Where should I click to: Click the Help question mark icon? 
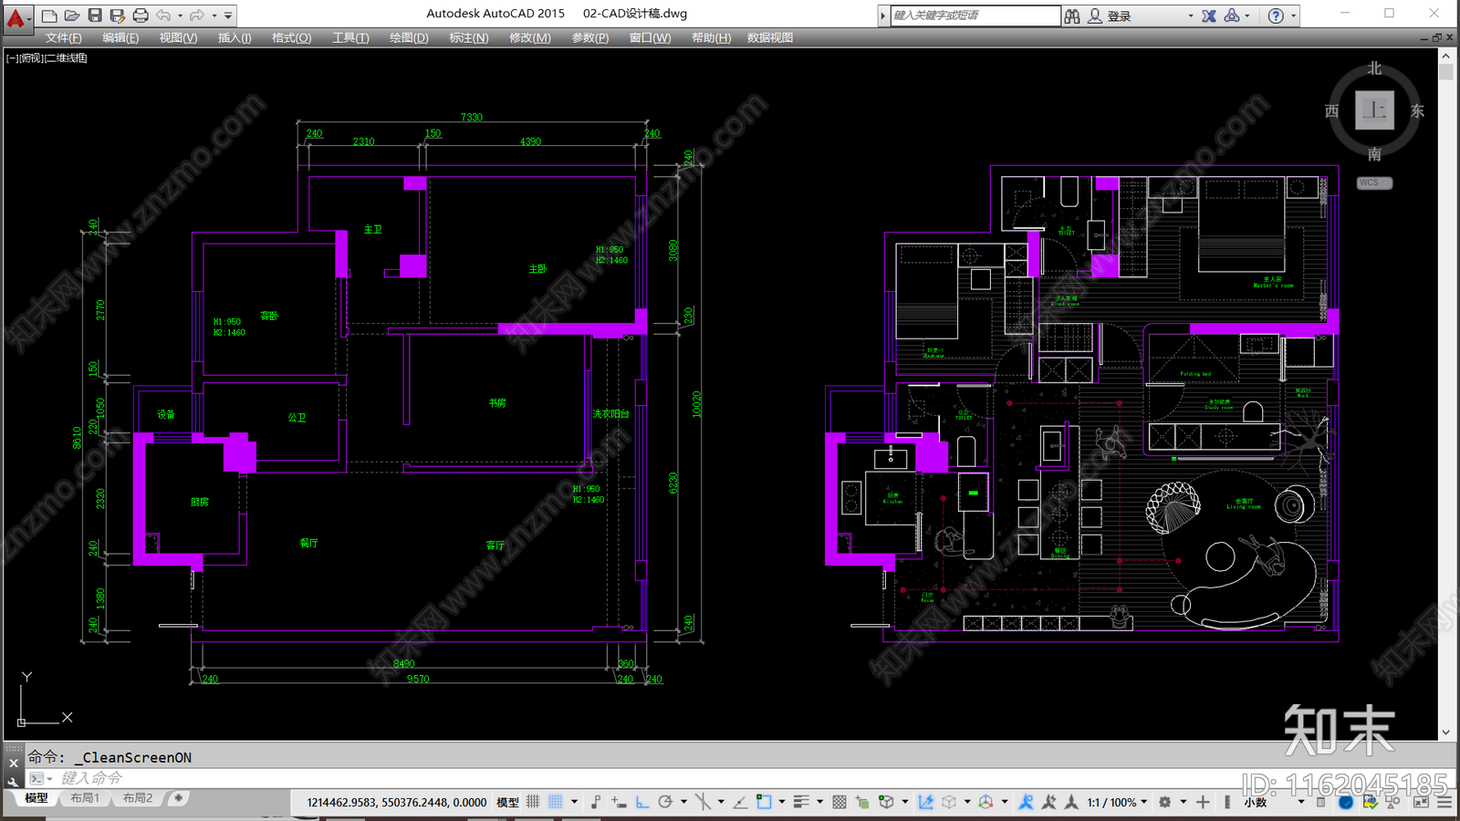(x=1276, y=16)
